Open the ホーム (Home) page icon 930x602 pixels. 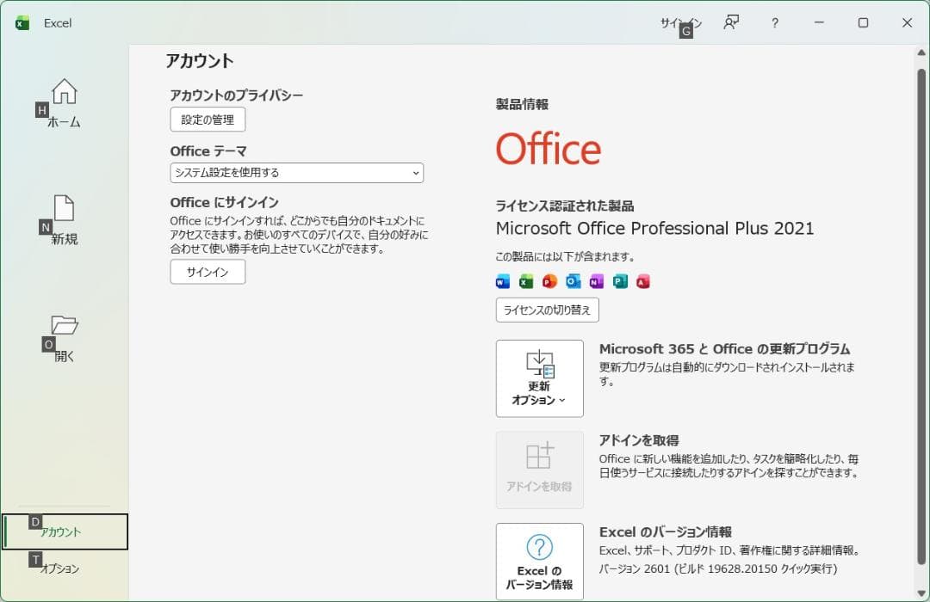coord(64,91)
